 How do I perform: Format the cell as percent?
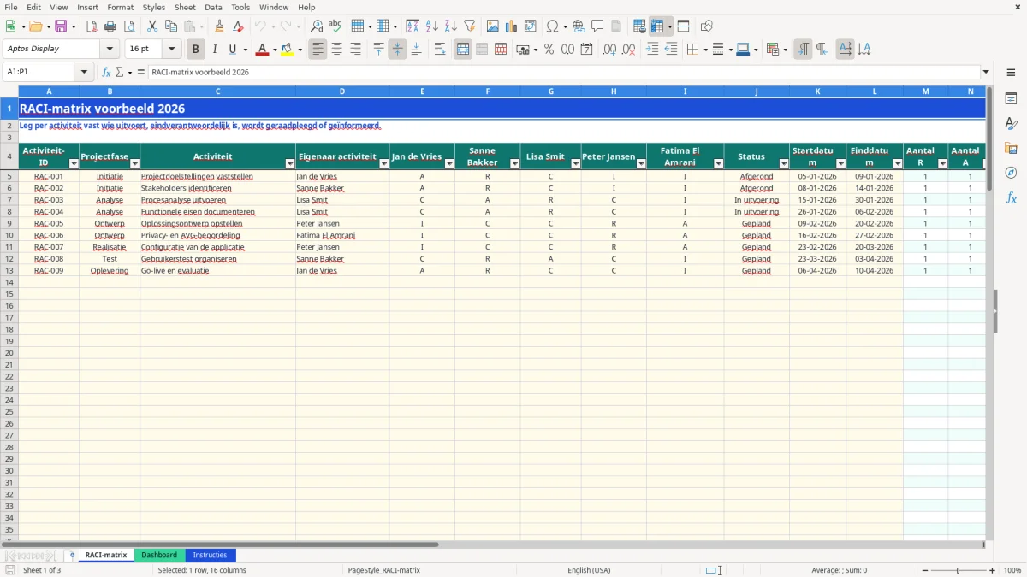pos(549,50)
